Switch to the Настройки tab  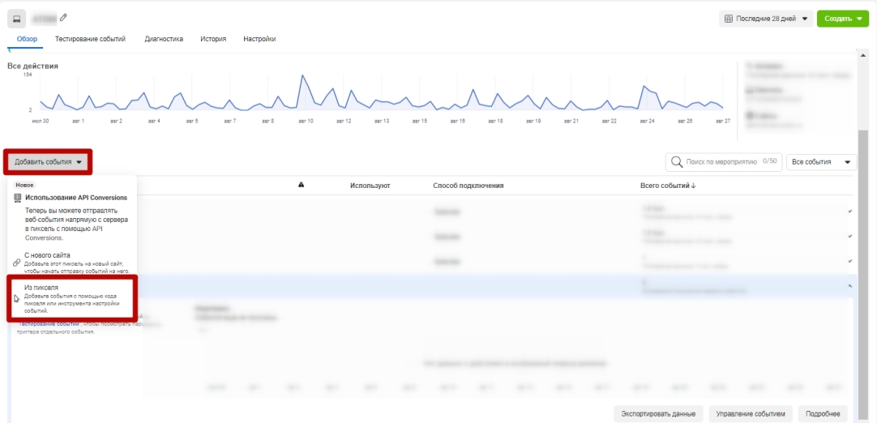(259, 39)
